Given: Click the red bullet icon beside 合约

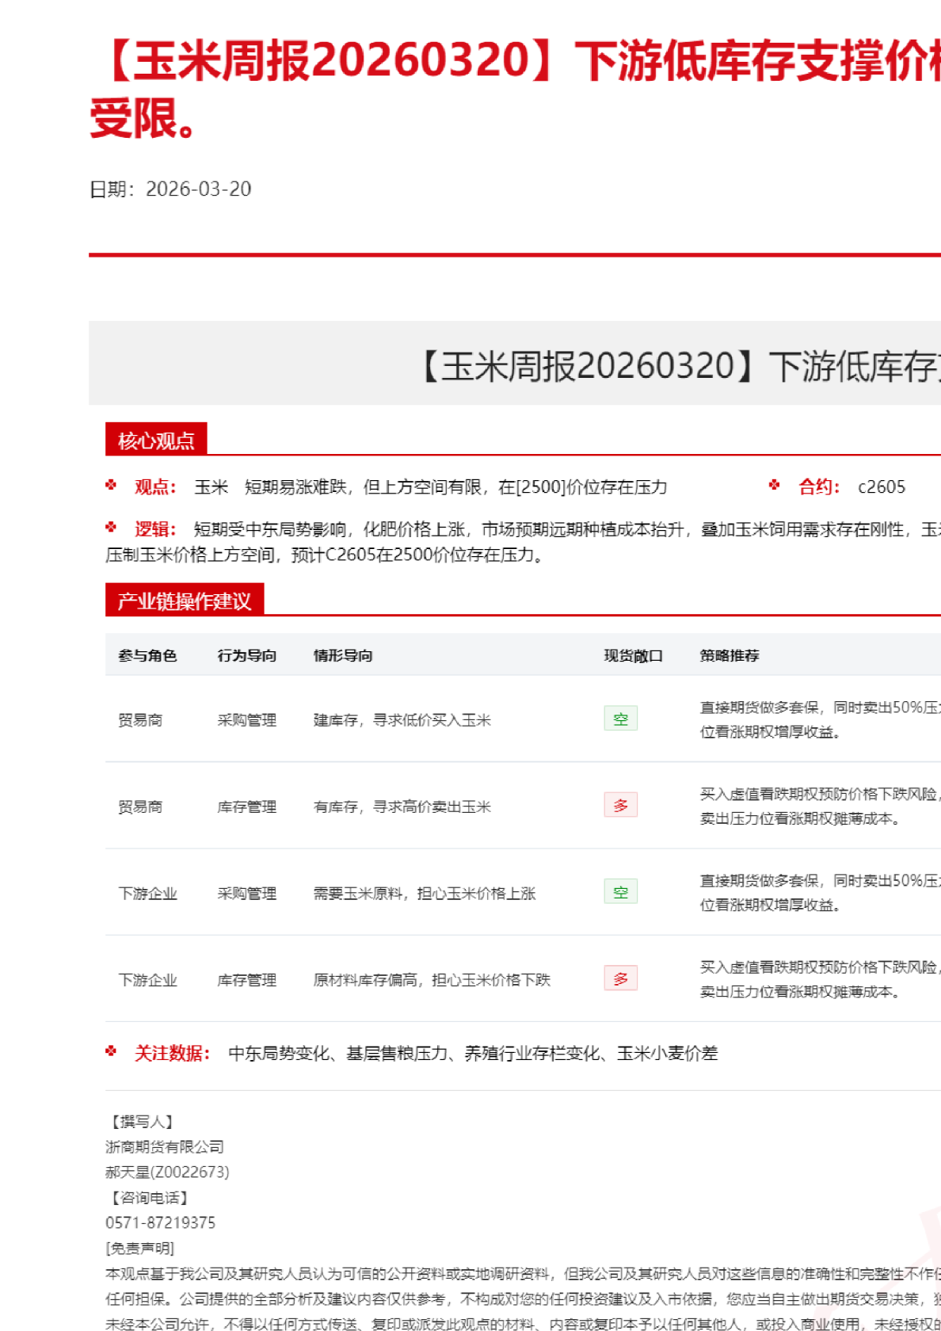Looking at the screenshot, I should pos(774,485).
